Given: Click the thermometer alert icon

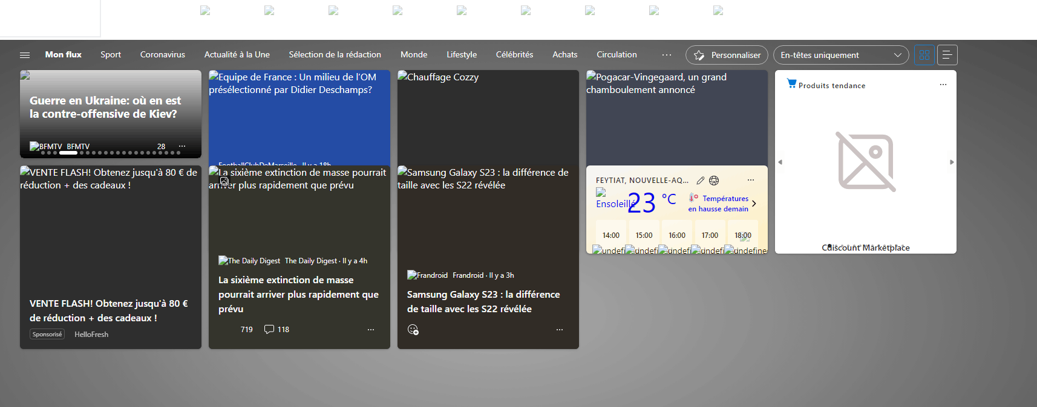Looking at the screenshot, I should point(693,197).
